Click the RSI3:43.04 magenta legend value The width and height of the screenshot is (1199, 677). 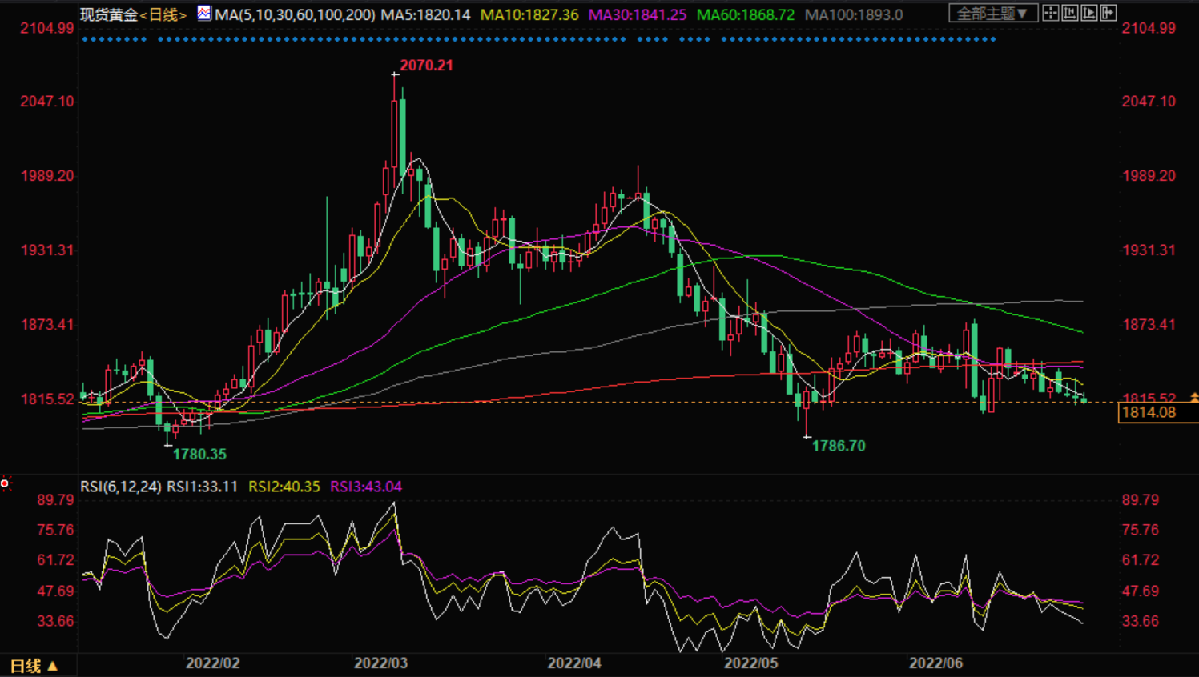tap(366, 487)
